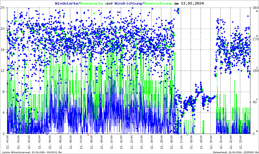This screenshot has height=154, width=259.
Task: Click the time label "12. 18:00"
Action: pyautogui.click(x=191, y=142)
